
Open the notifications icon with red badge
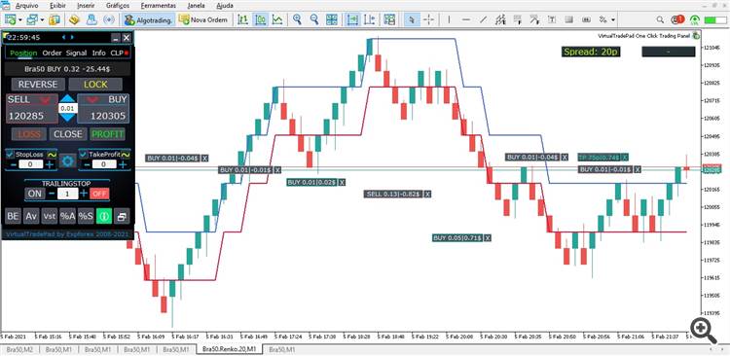677,19
